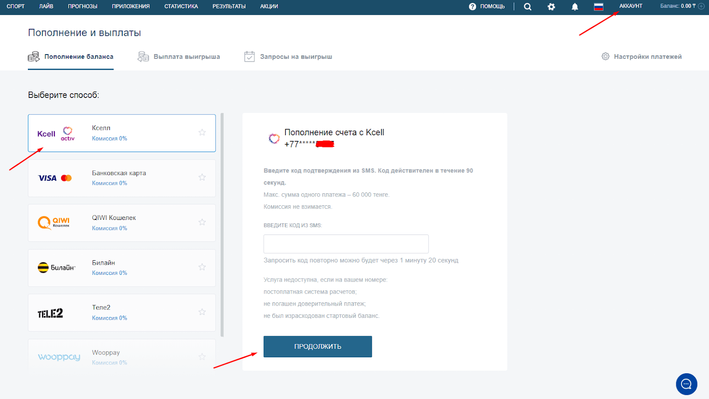This screenshot has width=709, height=399.
Task: Switch to Выплата выигрыша tab
Action: point(179,57)
